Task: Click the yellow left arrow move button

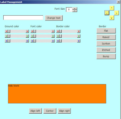Action: 107,13
